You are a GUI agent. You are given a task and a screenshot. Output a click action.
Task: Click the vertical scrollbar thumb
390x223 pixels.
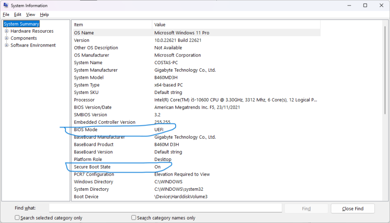click(x=385, y=70)
